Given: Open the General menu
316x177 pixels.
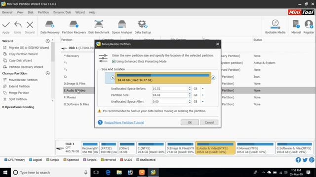Looking at the screenshot, I should 7,12.
